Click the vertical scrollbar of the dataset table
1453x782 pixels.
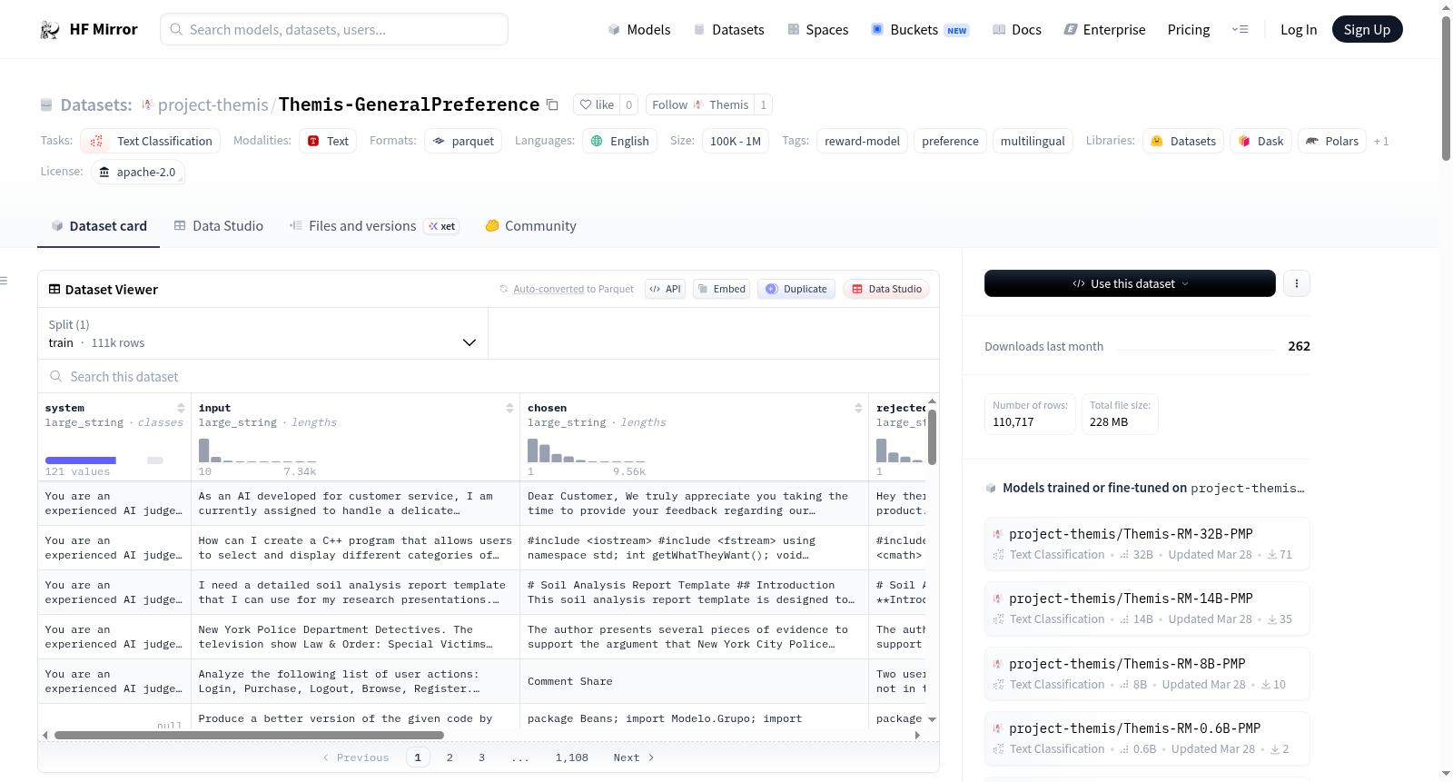932,437
